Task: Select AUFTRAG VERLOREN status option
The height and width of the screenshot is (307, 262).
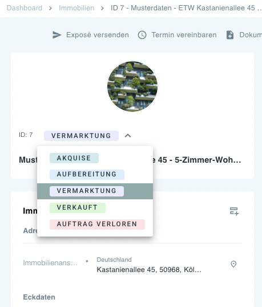Action: tap(97, 225)
